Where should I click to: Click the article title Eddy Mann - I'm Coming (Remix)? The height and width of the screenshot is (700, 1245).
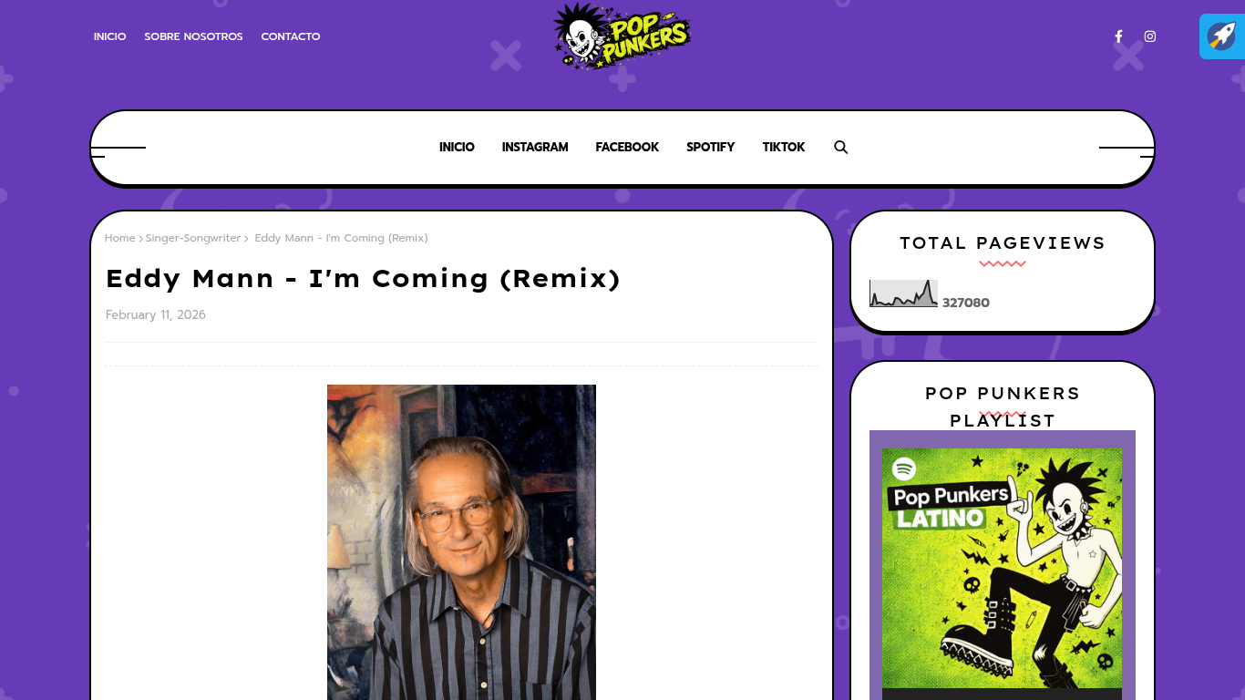pyautogui.click(x=363, y=278)
